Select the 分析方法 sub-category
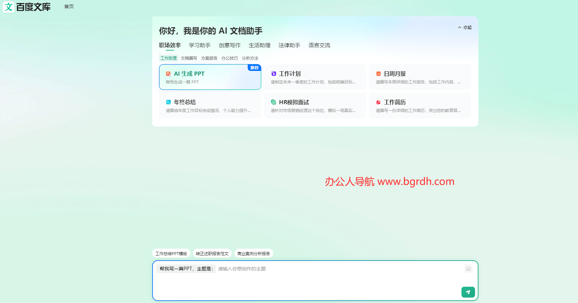The image size is (578, 303). click(x=250, y=58)
